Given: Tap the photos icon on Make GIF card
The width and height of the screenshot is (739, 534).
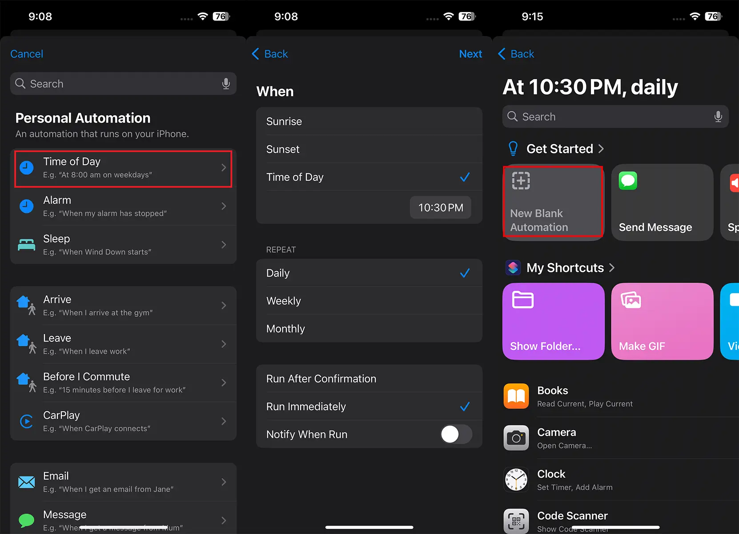Looking at the screenshot, I should pos(631,299).
